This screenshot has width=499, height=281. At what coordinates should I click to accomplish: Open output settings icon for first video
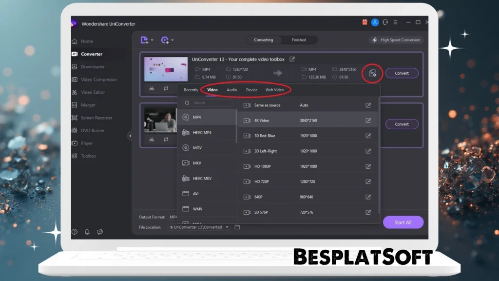(x=373, y=73)
